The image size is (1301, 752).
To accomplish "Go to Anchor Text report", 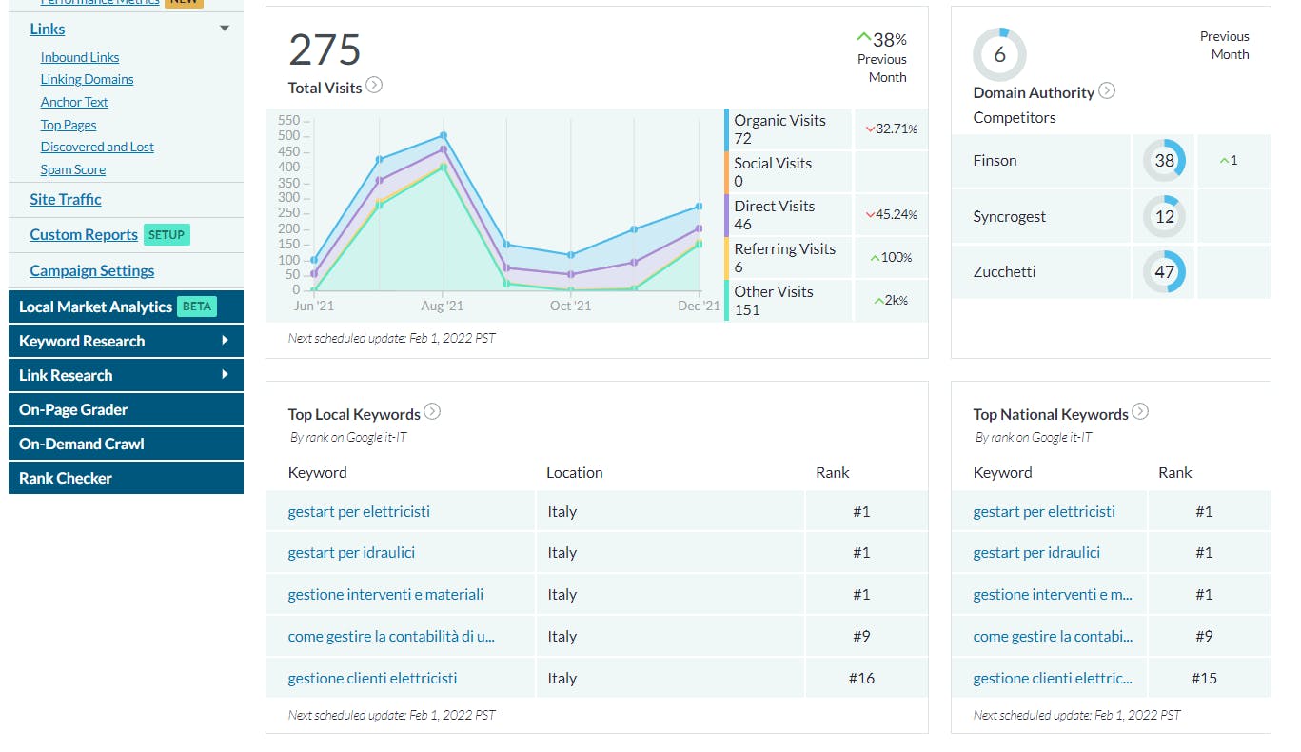I will pyautogui.click(x=74, y=102).
